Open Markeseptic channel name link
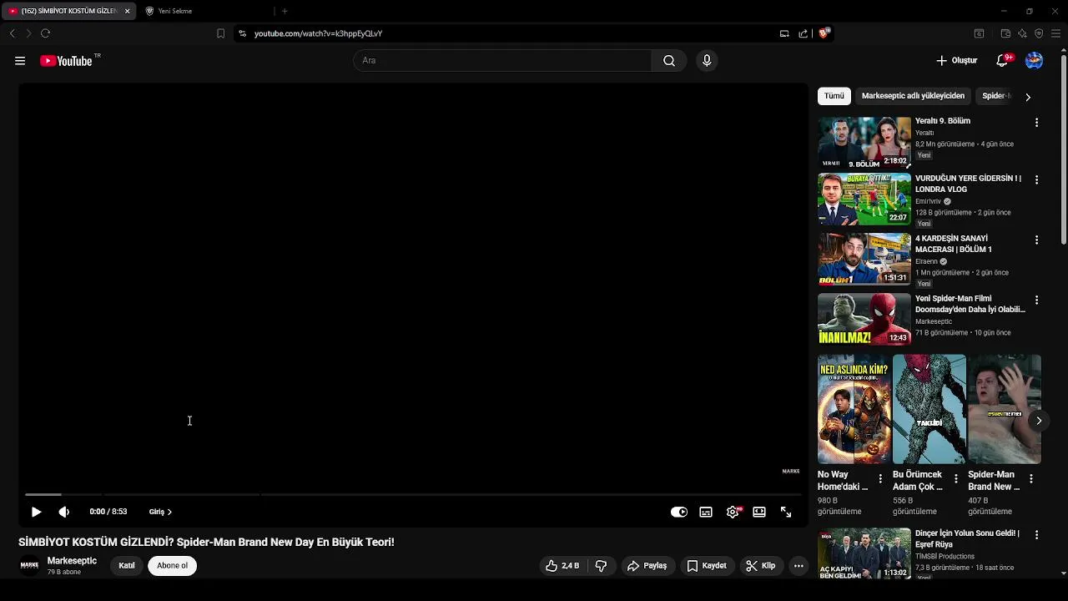The image size is (1068, 601). click(72, 561)
